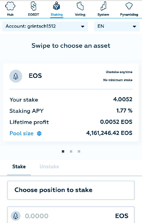Open the EN language dropdown
The width and height of the screenshot is (142, 223).
click(117, 26)
